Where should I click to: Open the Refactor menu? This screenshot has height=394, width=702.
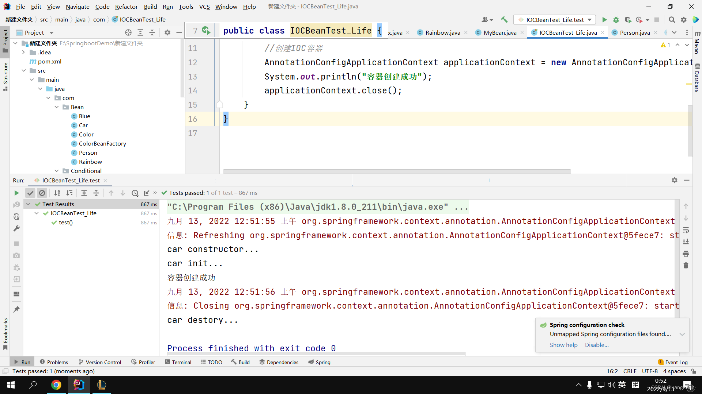[126, 7]
